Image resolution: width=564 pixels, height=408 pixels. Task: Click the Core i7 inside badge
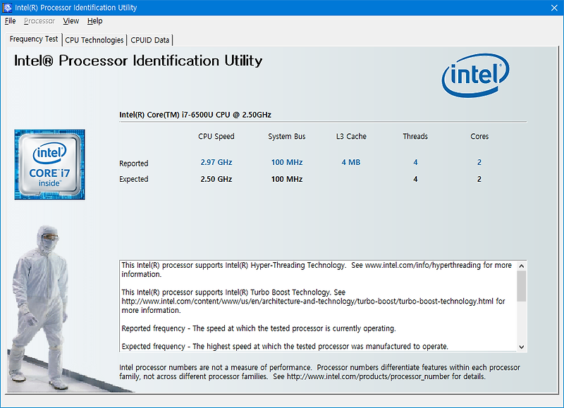click(48, 163)
